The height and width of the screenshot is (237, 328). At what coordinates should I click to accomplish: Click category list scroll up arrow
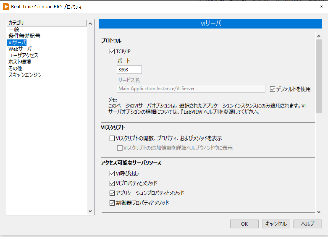point(90,23)
